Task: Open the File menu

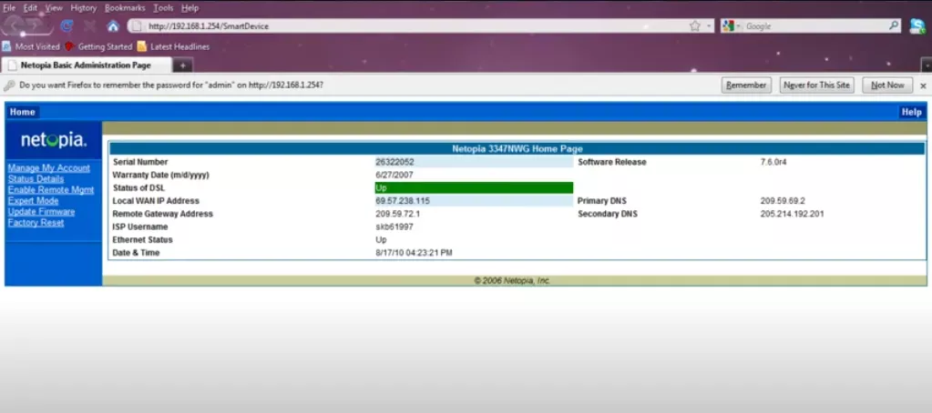Action: [x=9, y=8]
